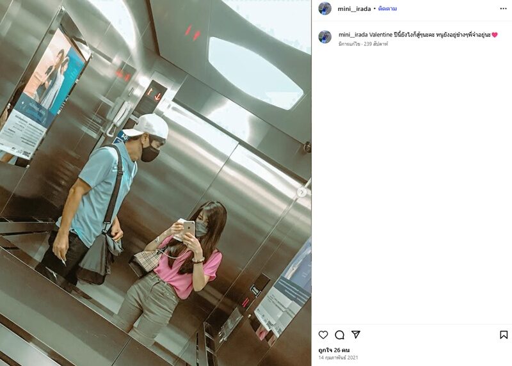
Task: Save post with the bookmark icon
Action: point(504,335)
